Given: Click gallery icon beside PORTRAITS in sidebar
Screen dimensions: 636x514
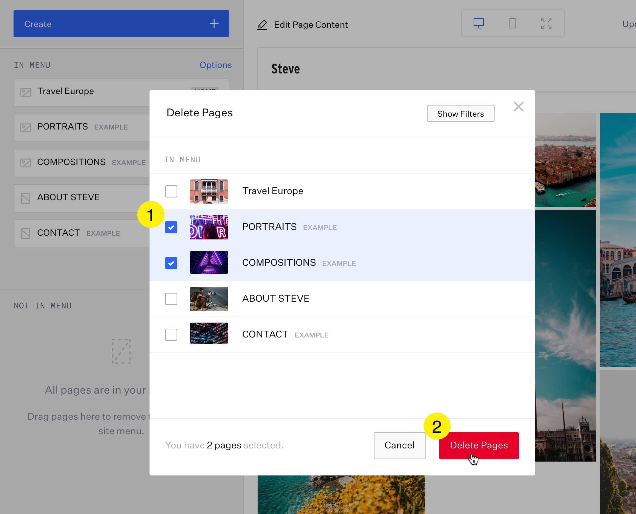Looking at the screenshot, I should tap(26, 127).
